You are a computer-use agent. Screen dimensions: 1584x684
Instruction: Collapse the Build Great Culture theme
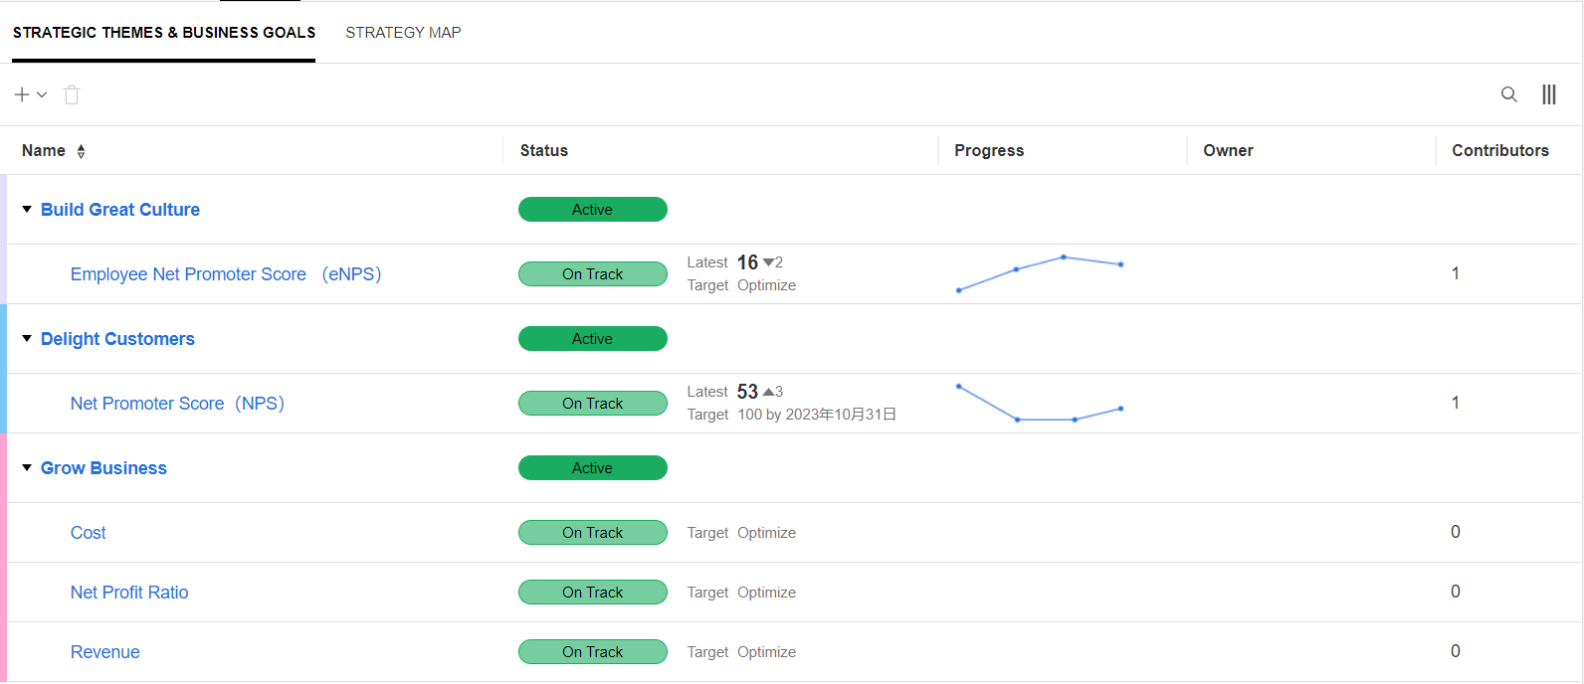27,209
